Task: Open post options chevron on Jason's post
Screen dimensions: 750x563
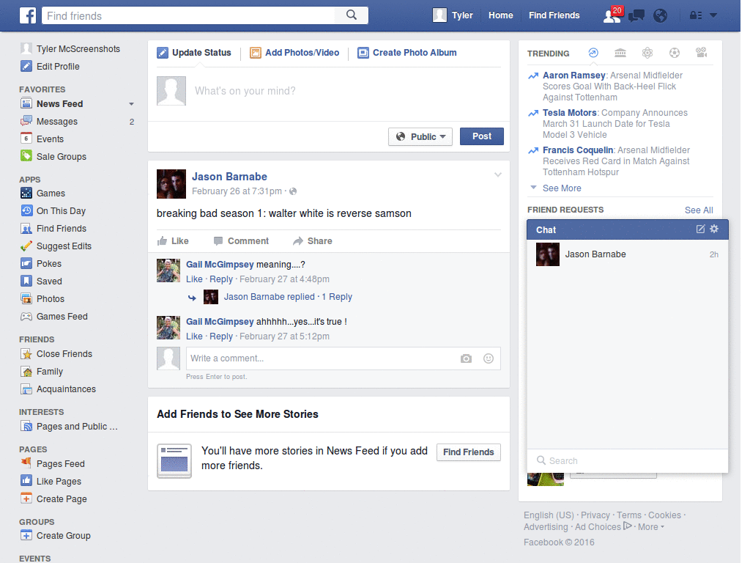Action: click(x=498, y=174)
